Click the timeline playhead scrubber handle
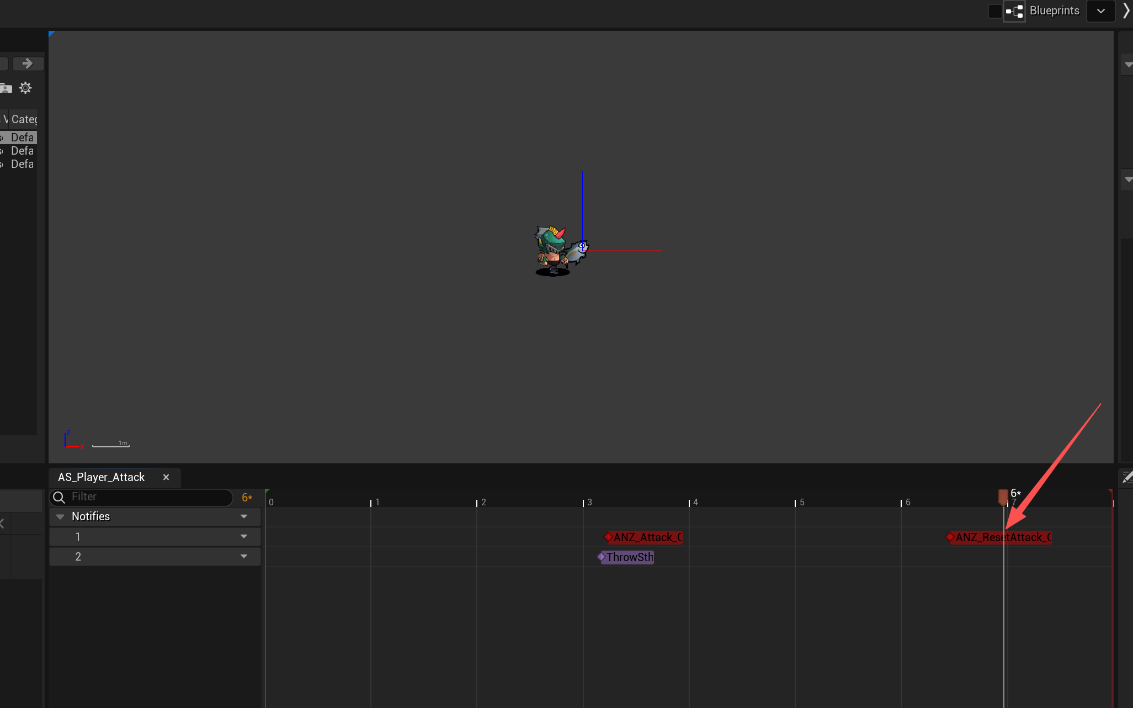 coord(1003,497)
